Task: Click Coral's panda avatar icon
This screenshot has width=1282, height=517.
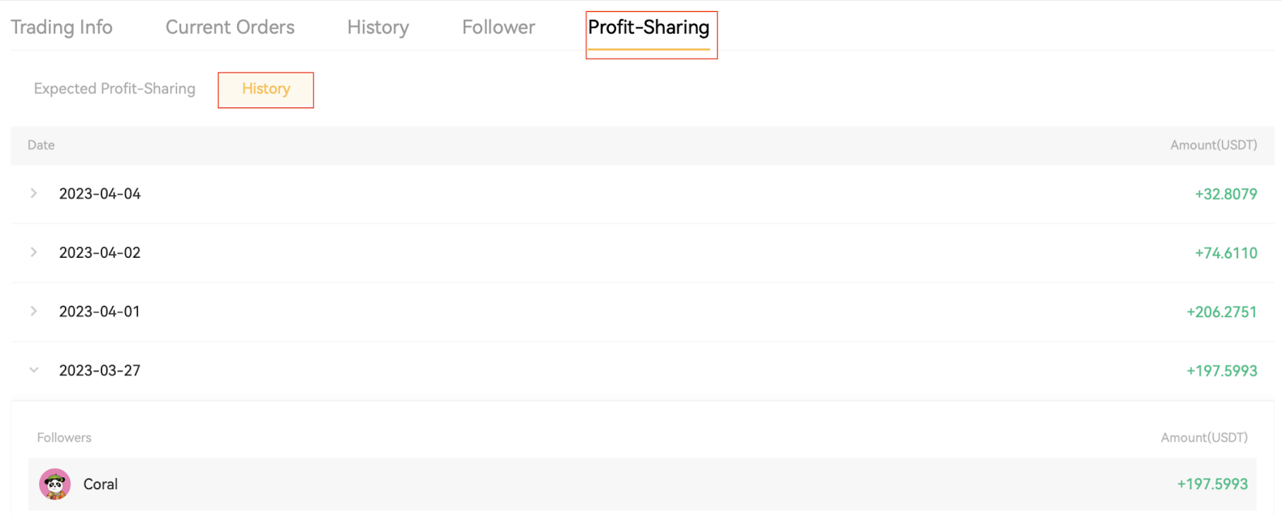Action: (x=54, y=484)
